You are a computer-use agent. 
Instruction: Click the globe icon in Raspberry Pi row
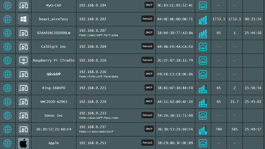click(x=7, y=61)
